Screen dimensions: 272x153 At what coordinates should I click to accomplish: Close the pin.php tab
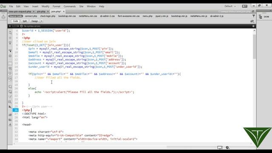tap(48, 11)
